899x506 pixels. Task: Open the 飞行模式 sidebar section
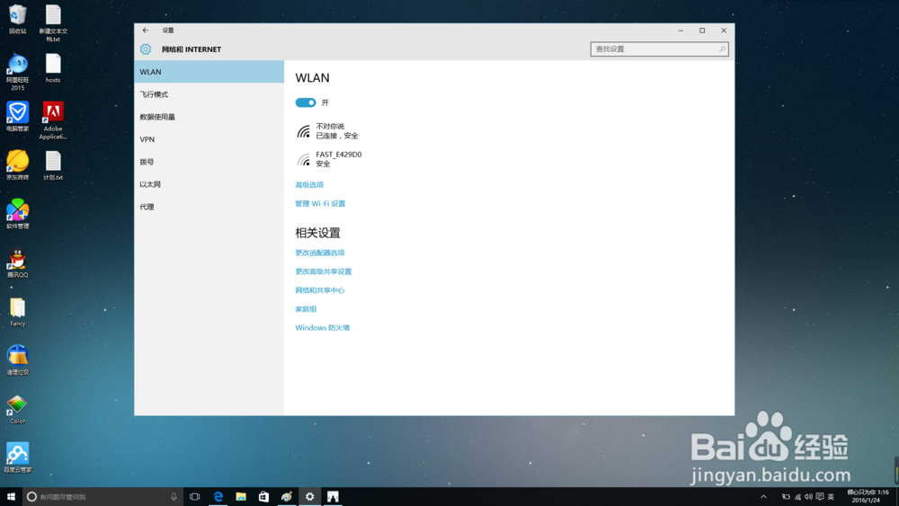tap(209, 94)
